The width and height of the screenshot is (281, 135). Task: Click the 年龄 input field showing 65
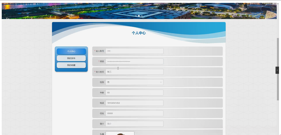[134, 93]
